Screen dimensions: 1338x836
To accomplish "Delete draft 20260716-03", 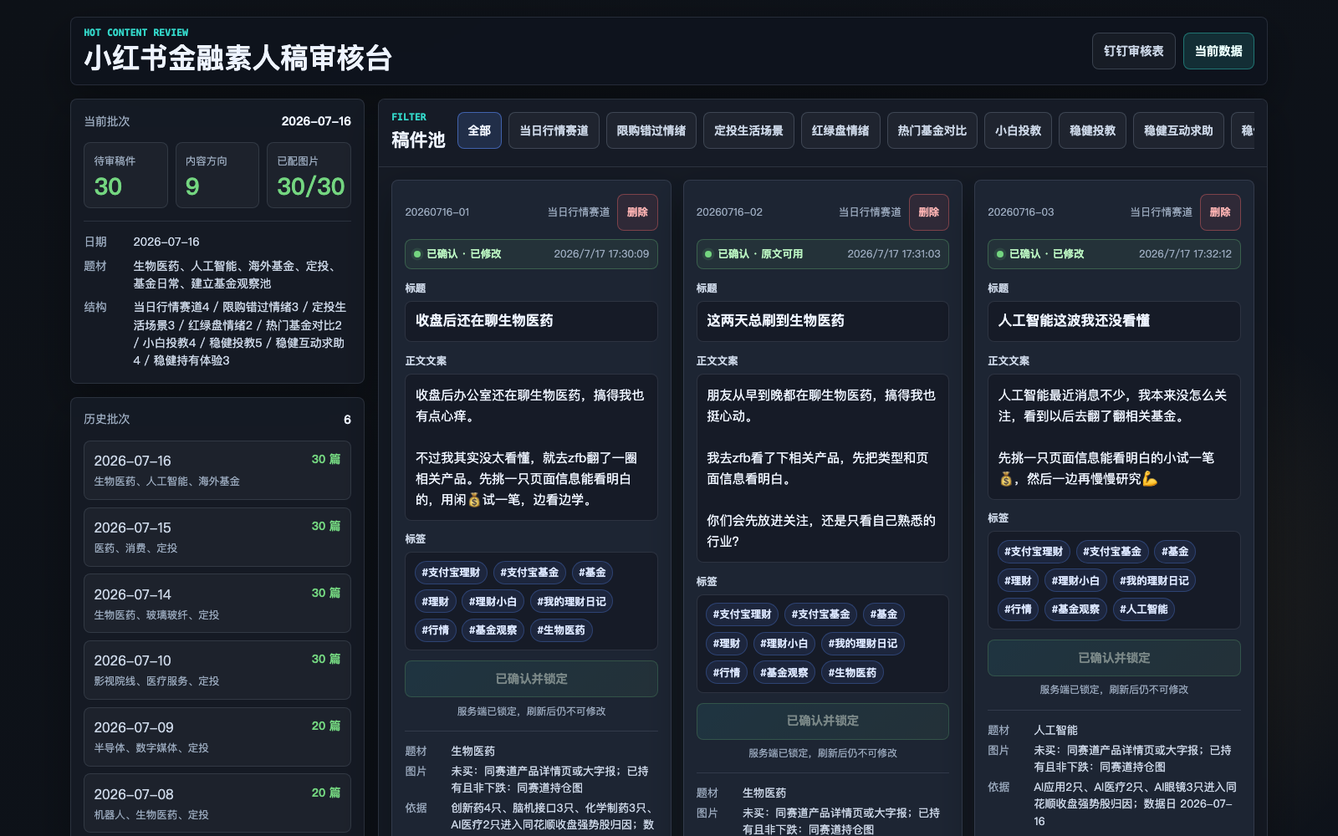I will click(1220, 212).
